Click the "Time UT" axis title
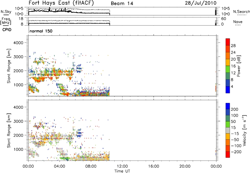Image resolution: width=250 pixels, height=173 pixels. pyautogui.click(x=122, y=171)
